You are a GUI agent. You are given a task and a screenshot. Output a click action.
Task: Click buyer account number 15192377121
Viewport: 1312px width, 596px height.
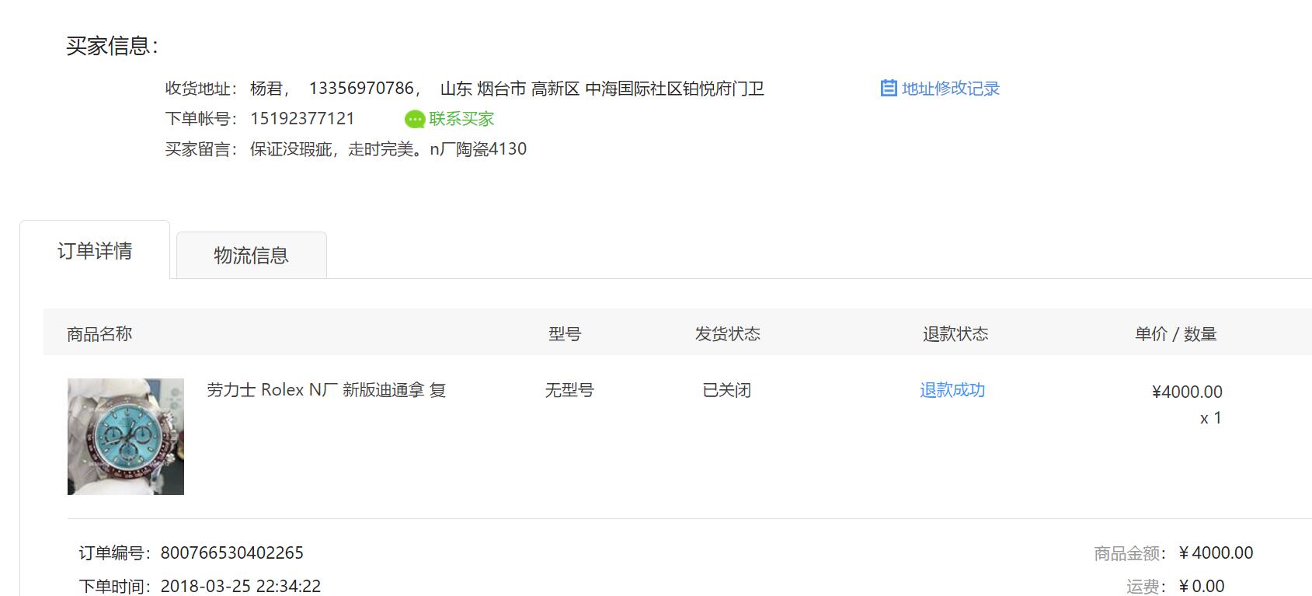click(x=302, y=119)
